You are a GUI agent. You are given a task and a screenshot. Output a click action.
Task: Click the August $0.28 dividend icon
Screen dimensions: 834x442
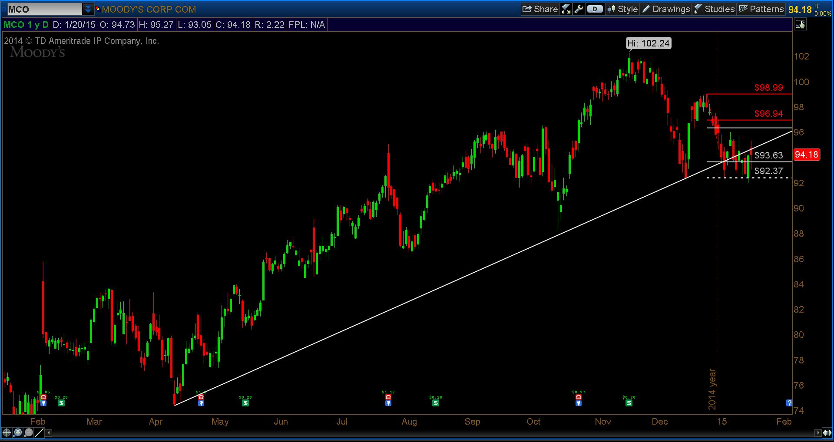(436, 403)
